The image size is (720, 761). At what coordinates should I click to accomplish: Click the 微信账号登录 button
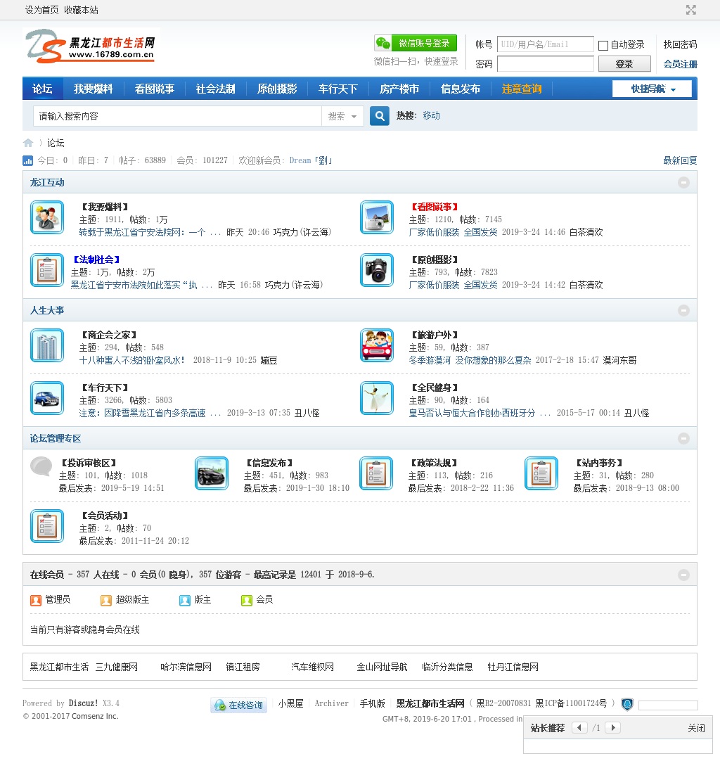[416, 44]
